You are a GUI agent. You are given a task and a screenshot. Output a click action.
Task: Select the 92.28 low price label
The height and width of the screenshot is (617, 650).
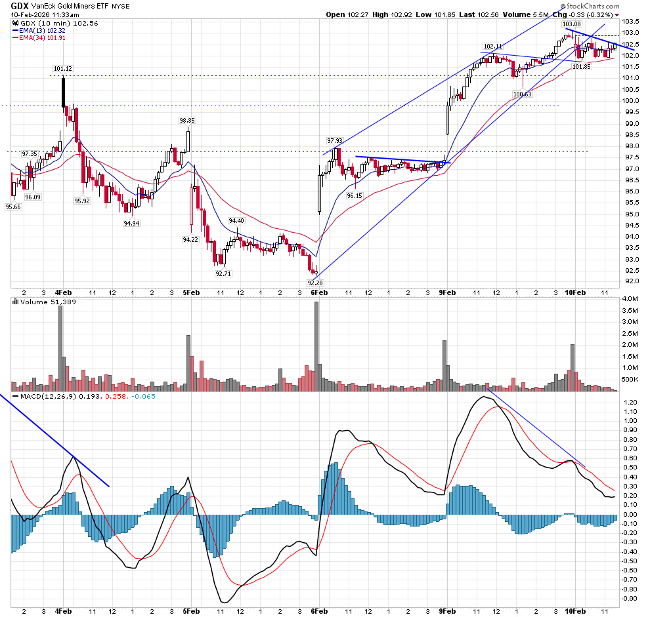coord(316,283)
